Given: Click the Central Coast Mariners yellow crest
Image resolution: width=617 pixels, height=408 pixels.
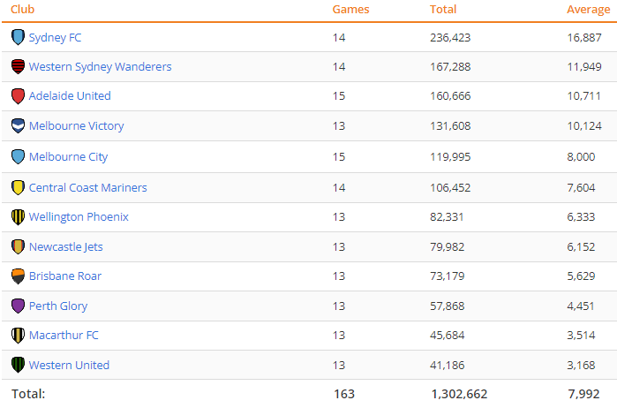Looking at the screenshot, I should [18, 188].
